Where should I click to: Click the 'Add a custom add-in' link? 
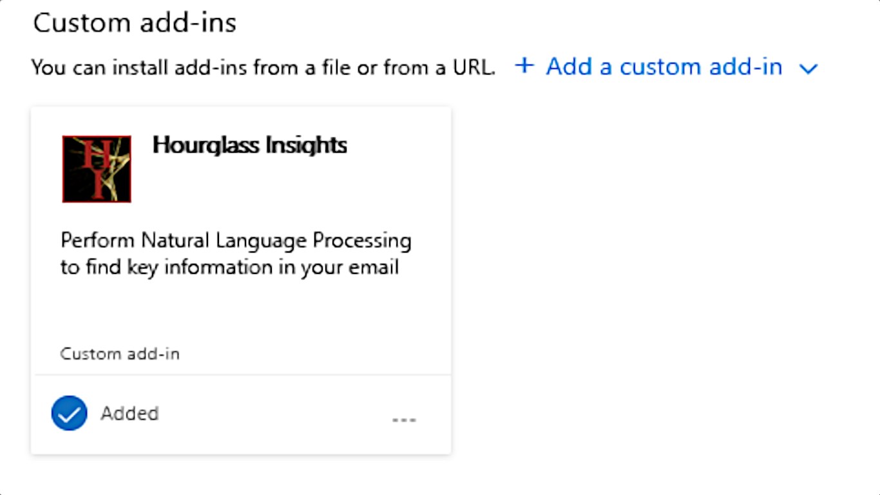664,66
